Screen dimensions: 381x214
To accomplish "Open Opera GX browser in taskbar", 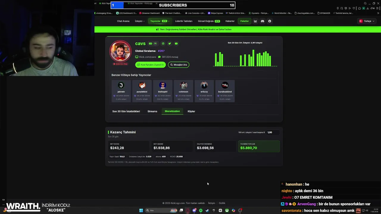I will point(188,210).
